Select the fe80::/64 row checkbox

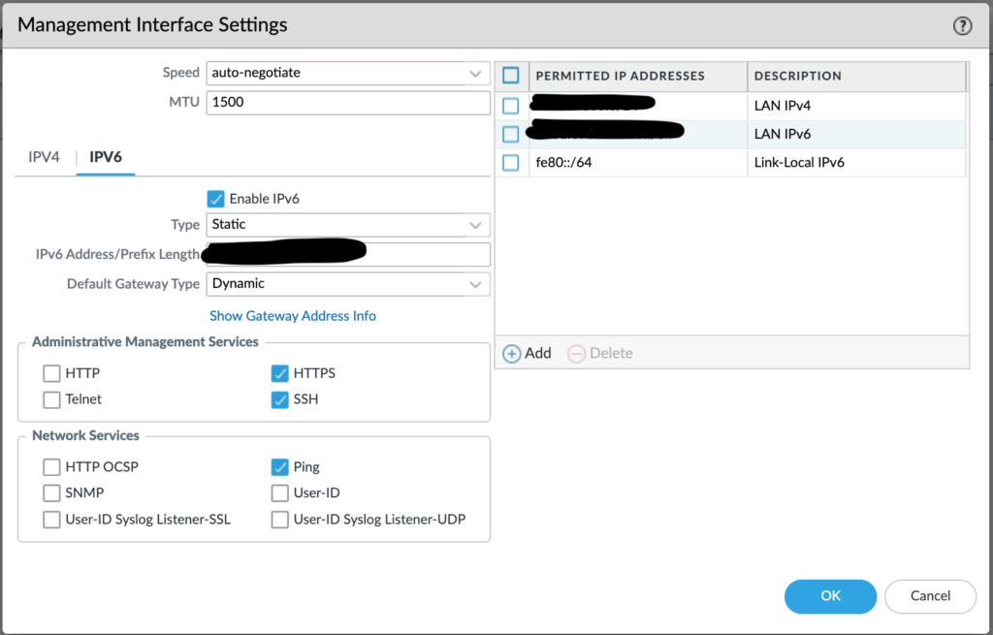coord(511,163)
